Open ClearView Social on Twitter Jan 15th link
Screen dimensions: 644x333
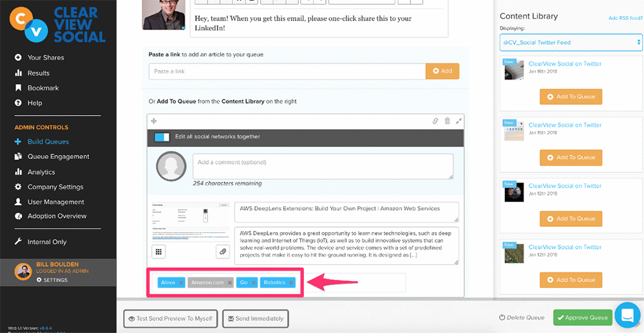tap(565, 125)
